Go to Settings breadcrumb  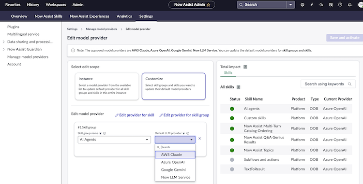click(72, 29)
